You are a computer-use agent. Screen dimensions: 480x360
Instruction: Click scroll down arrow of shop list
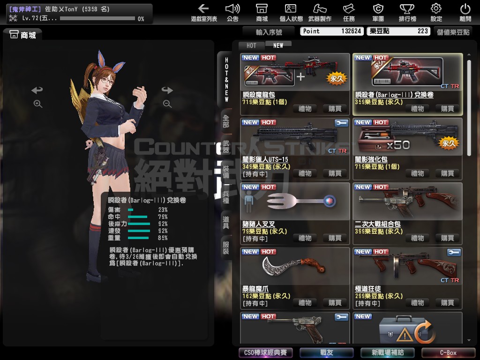point(469,340)
